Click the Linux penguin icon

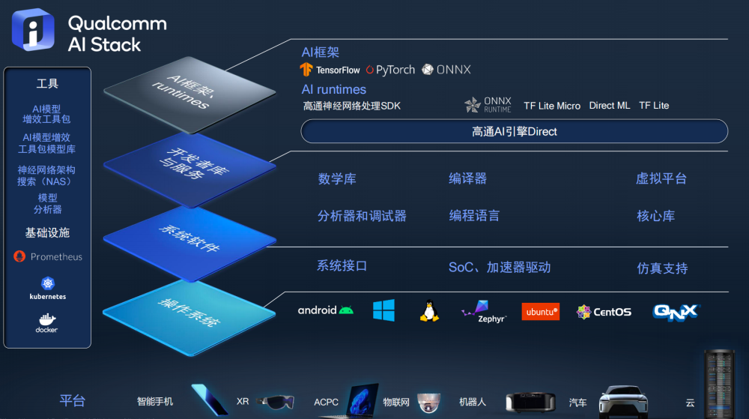click(x=429, y=311)
